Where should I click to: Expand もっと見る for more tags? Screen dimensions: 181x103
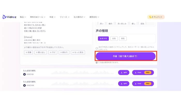(x=78, y=52)
